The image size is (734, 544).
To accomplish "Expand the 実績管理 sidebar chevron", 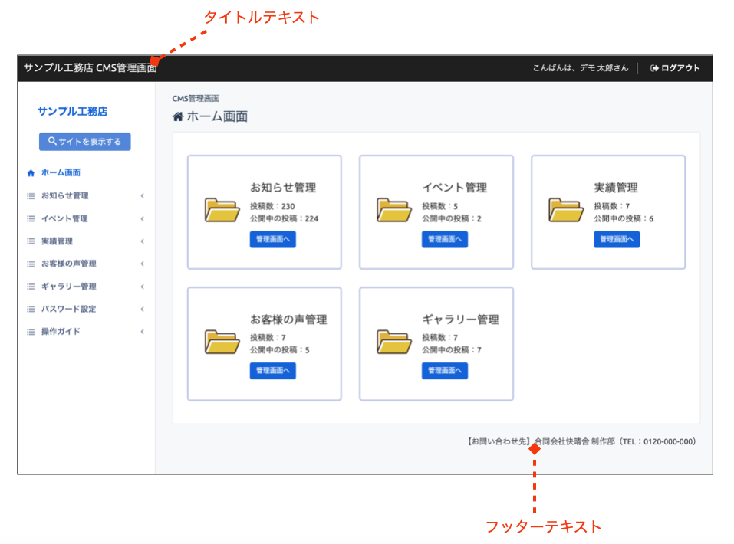I will (x=143, y=241).
